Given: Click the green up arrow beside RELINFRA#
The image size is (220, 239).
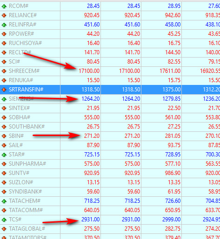Looking at the screenshot, I should [4, 25].
